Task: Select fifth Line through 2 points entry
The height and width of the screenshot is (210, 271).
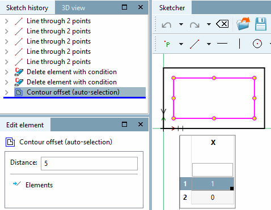Action: tap(58, 62)
